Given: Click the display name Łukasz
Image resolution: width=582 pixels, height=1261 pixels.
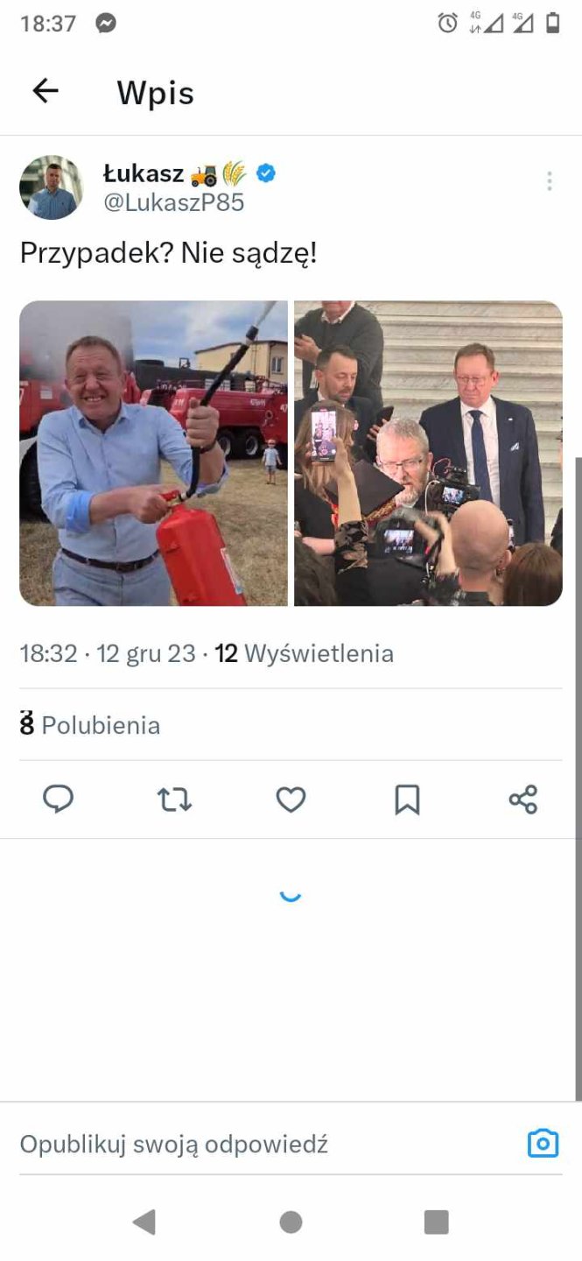Looking at the screenshot, I should (x=143, y=173).
